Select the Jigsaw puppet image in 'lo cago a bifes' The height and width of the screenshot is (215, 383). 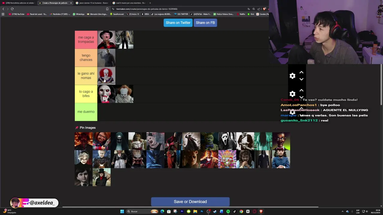point(106,94)
